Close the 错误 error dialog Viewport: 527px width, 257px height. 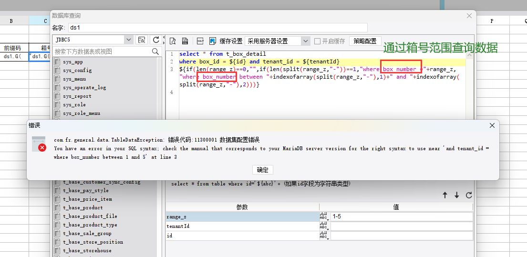[x=492, y=125]
